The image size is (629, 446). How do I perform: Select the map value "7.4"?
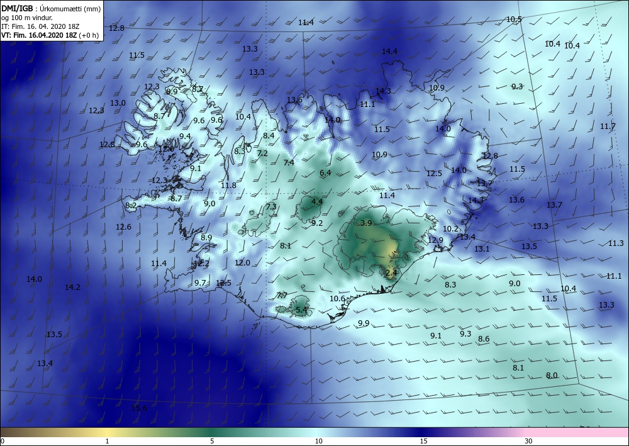[x=289, y=162]
